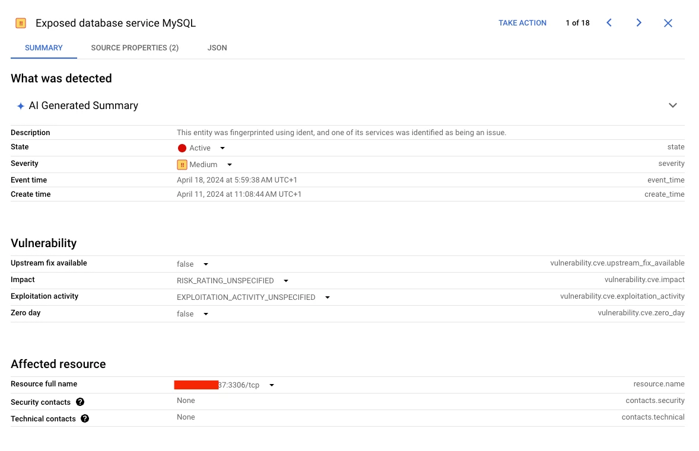Click the red Active state indicator
This screenshot has height=451, width=699.
point(182,148)
